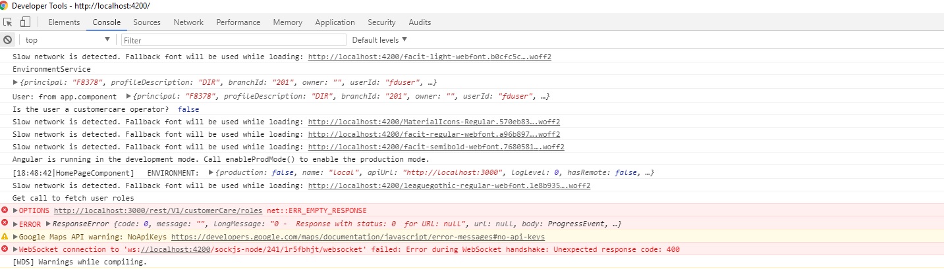Open the leaguegothic-regular-webfont woff2 link
The image size is (944, 269).
(x=449, y=185)
